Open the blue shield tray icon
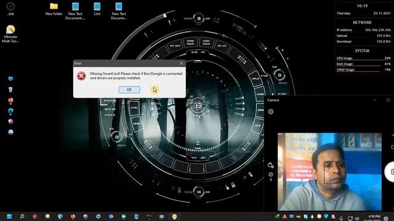 (x=326, y=216)
